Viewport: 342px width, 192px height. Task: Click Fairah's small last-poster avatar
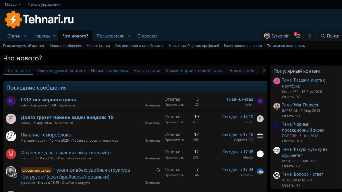(260, 119)
